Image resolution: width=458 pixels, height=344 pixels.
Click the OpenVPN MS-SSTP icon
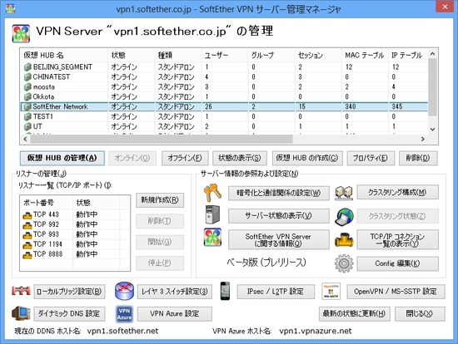331,291
